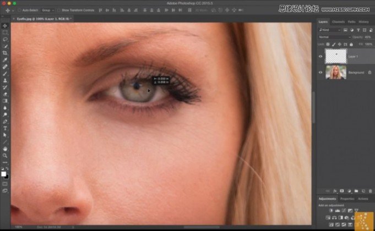
Task: Click the Layer 1 thumbnail
Action: tap(336, 57)
